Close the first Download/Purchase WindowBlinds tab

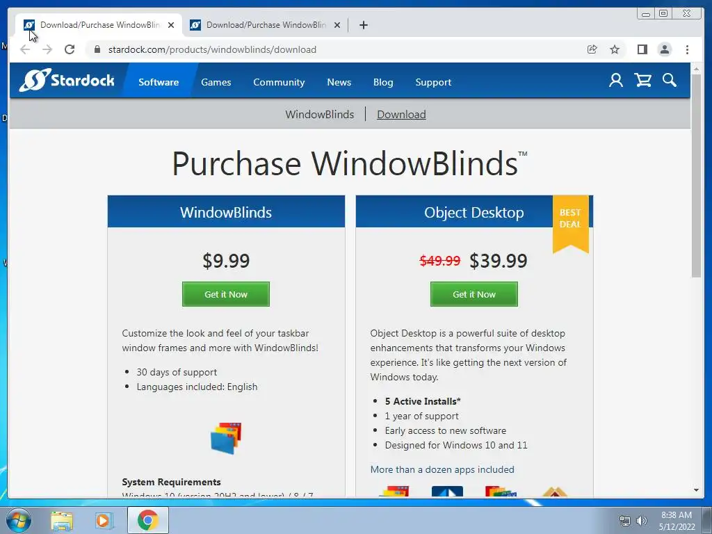click(171, 25)
